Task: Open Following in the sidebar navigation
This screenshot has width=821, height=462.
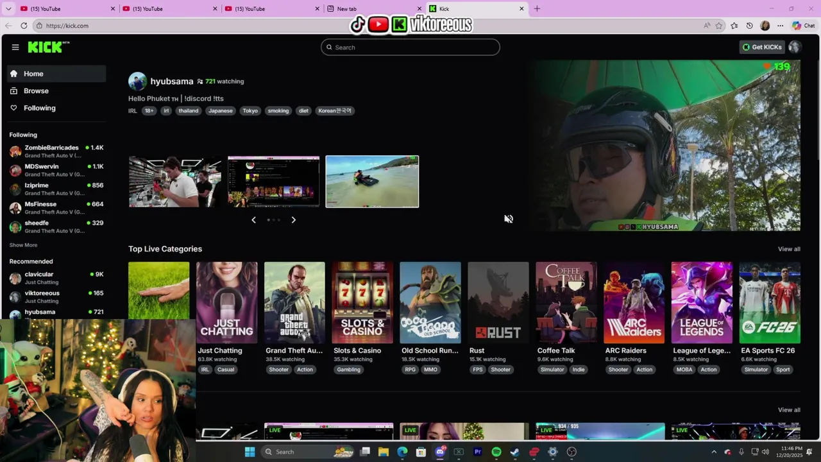Action: [x=56, y=108]
